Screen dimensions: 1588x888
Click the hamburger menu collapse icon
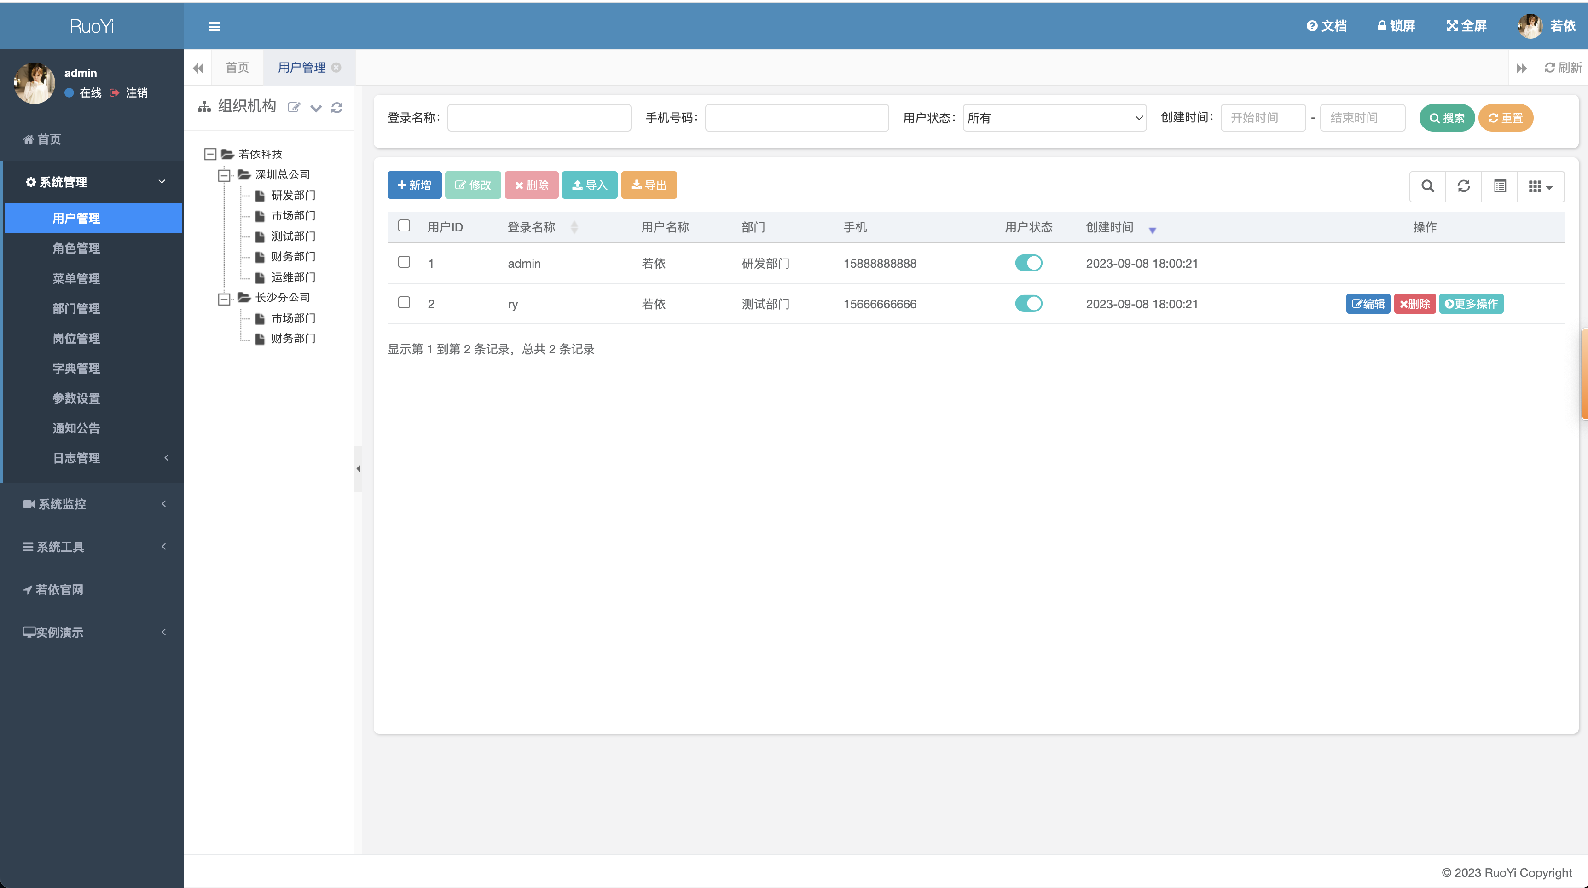tap(214, 27)
